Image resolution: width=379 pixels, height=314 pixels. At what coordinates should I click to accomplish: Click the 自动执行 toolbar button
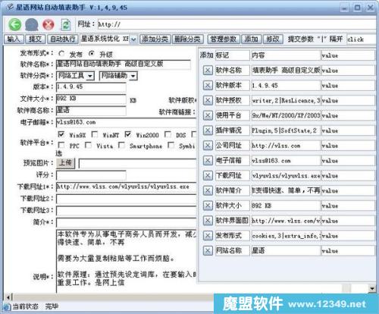click(63, 39)
